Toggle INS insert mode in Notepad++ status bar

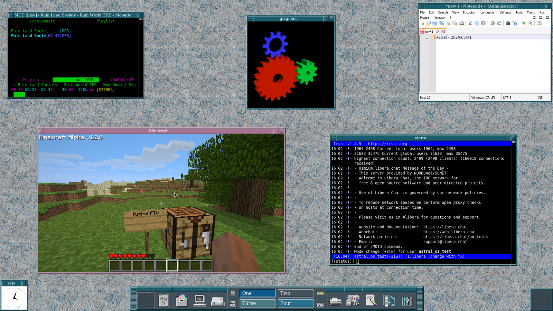(540, 97)
